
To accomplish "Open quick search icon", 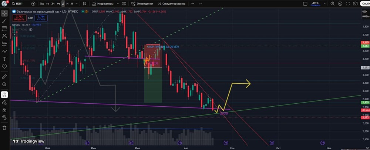I will 332,4.
